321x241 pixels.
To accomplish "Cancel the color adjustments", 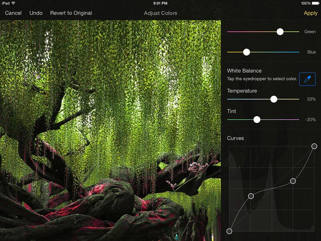I will tap(13, 13).
